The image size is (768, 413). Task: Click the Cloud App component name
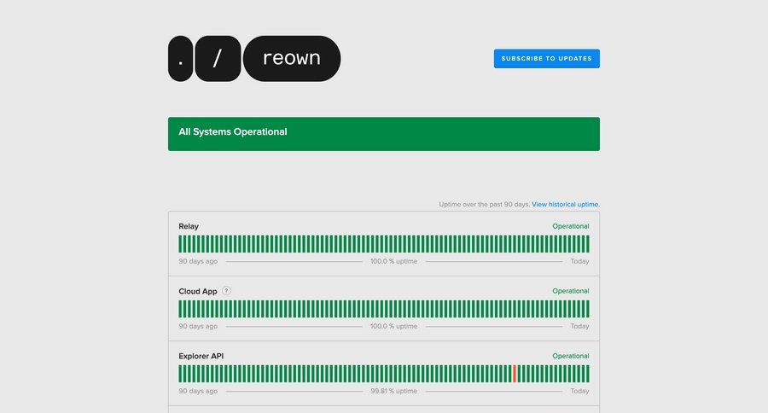(x=198, y=291)
